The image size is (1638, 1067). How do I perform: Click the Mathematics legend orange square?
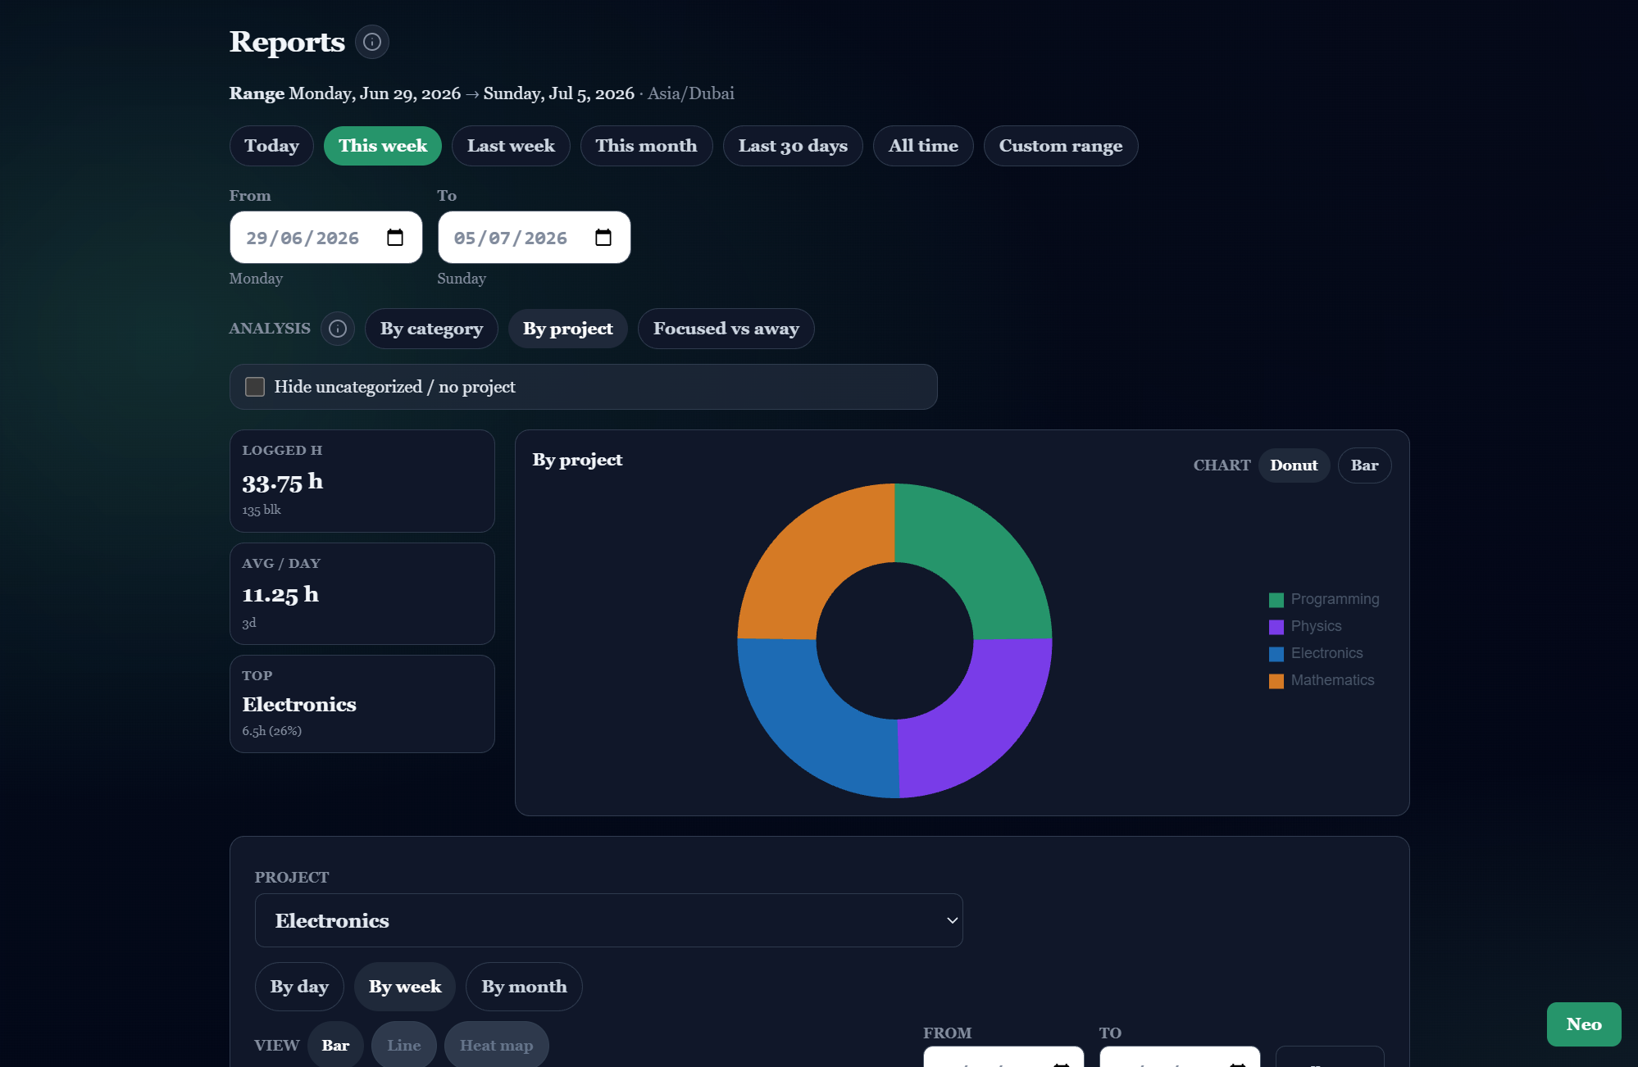click(x=1276, y=681)
